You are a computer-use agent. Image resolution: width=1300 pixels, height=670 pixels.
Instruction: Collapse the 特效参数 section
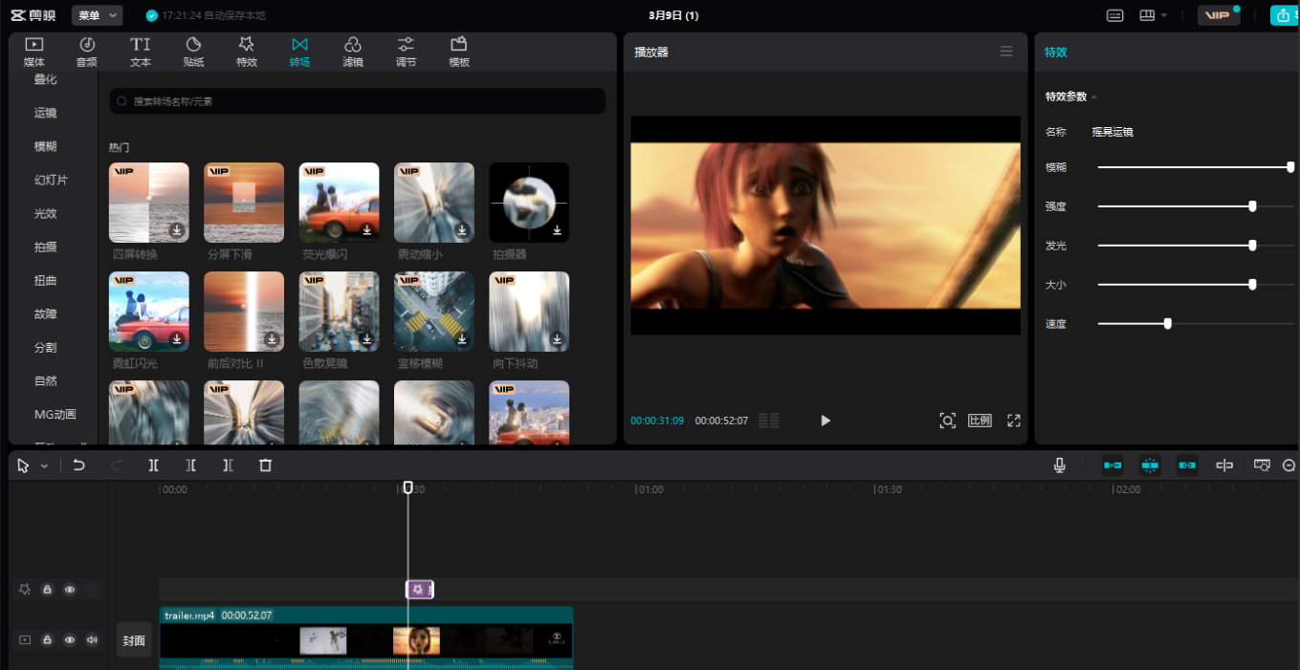(x=1094, y=97)
